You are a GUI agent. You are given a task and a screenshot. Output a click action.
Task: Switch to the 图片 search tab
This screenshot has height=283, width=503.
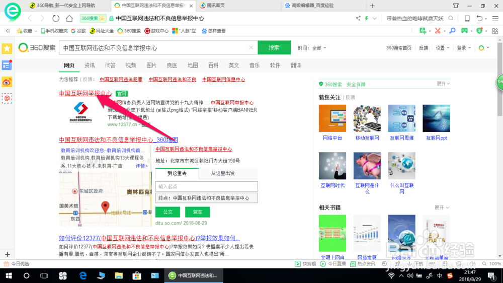pyautogui.click(x=151, y=65)
